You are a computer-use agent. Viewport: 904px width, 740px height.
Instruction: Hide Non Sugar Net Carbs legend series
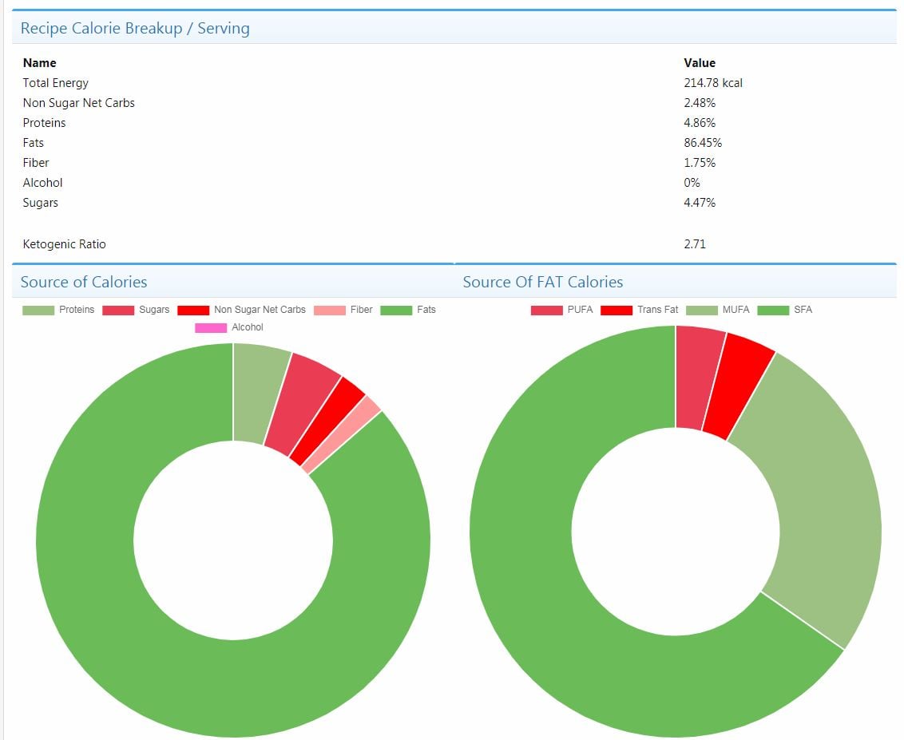[x=242, y=310]
